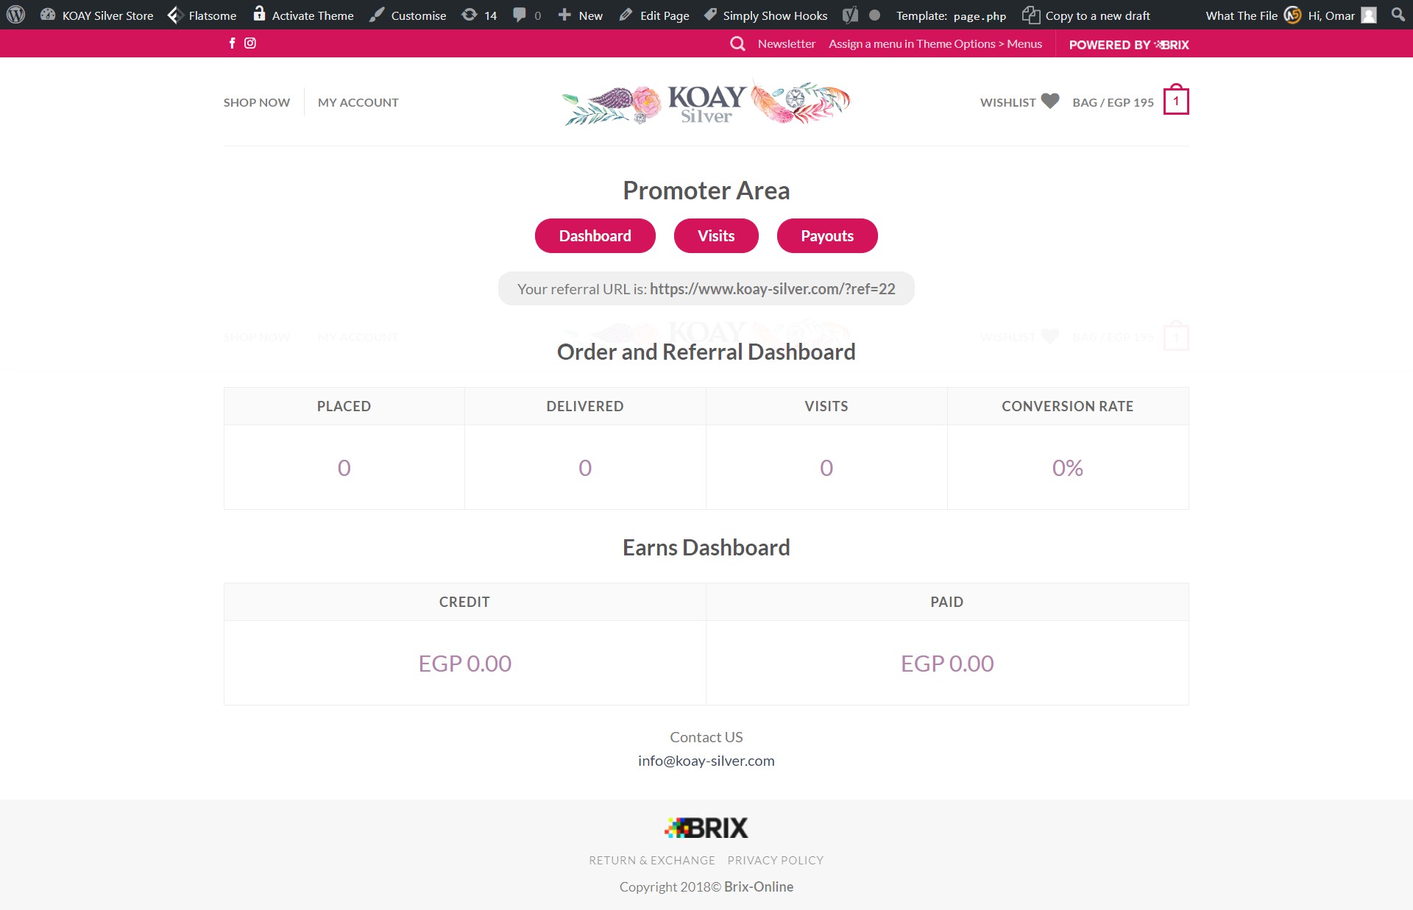The image size is (1413, 910).
Task: Click the Yoast SEO icon
Action: point(850,15)
